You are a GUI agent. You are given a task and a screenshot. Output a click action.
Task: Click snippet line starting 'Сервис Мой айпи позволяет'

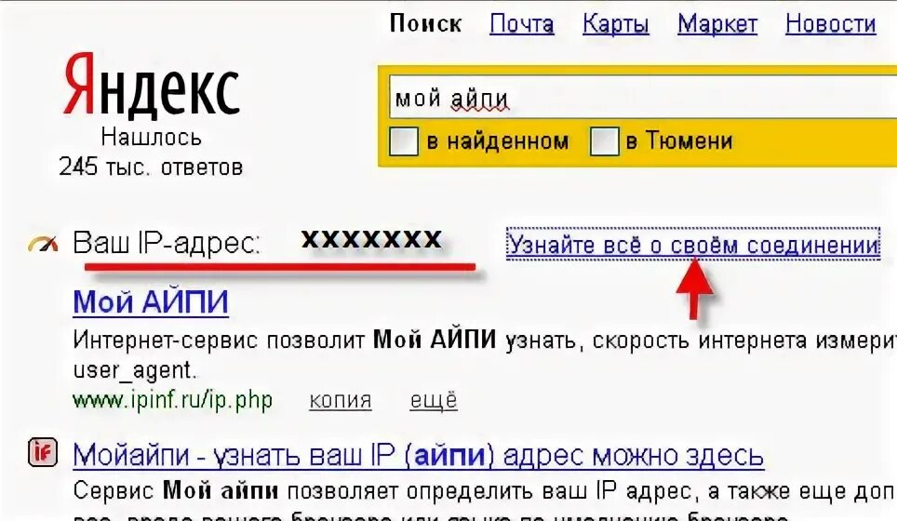[485, 491]
